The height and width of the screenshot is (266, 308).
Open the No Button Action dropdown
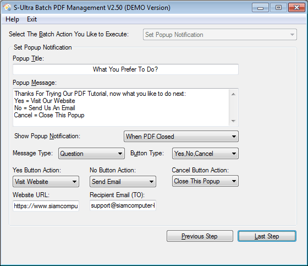[x=123, y=181]
